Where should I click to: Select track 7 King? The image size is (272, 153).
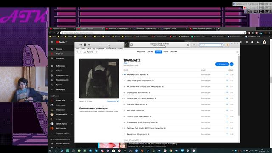178,110
